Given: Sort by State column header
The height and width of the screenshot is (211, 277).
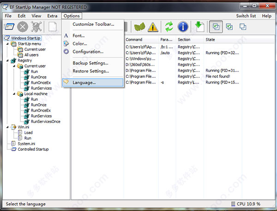Looking at the screenshot, I should pos(223,40).
